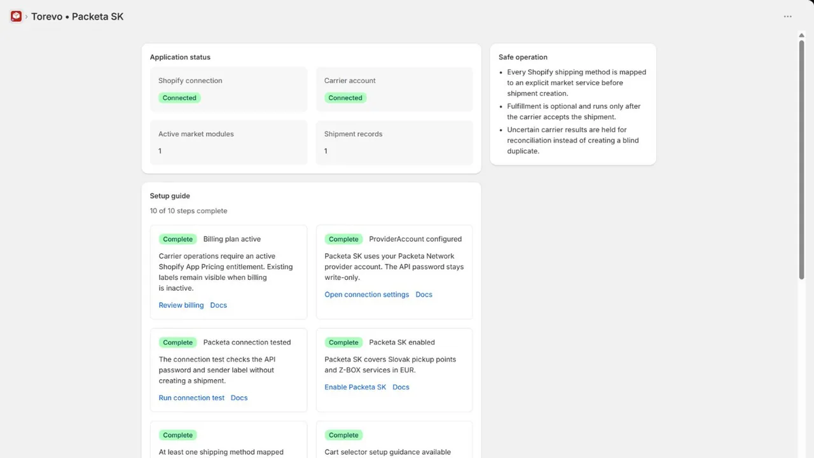Click Complete badge beside Packeta connection tested

(177, 342)
